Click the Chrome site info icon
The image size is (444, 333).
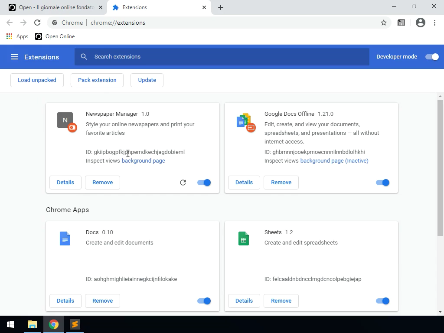coord(55,23)
